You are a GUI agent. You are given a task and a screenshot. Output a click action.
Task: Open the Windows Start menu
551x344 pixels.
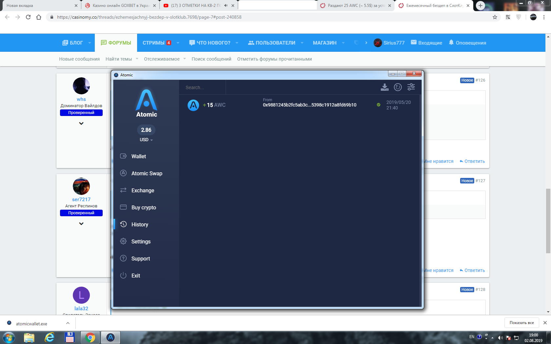click(9, 337)
